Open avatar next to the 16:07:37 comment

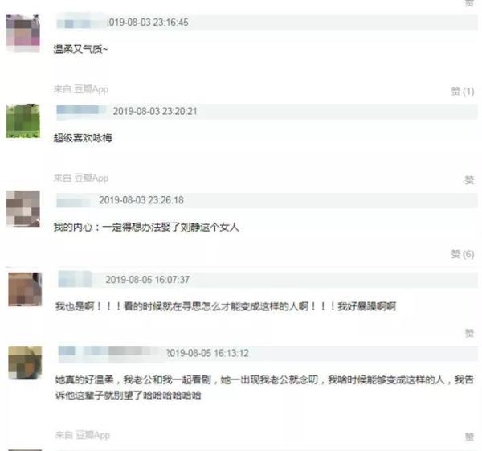(25, 289)
